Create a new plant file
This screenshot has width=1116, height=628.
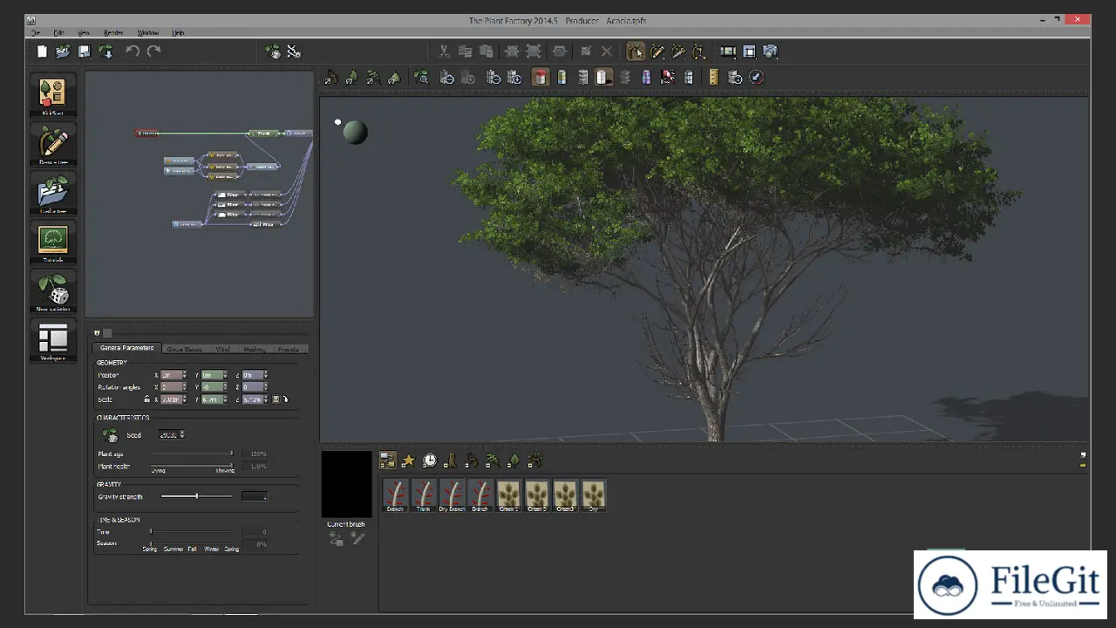point(42,51)
